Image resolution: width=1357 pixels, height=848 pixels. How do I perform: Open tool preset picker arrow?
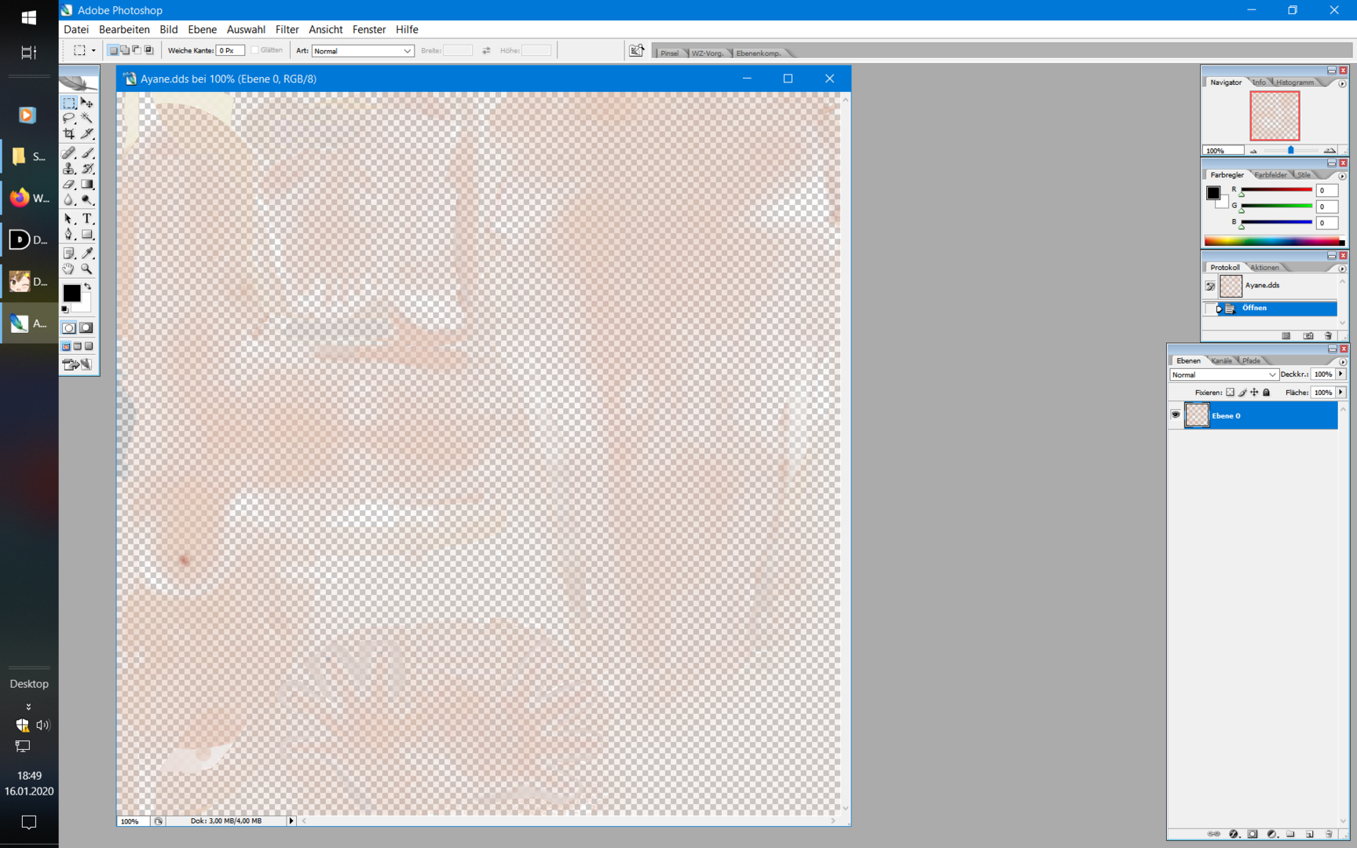tap(93, 51)
